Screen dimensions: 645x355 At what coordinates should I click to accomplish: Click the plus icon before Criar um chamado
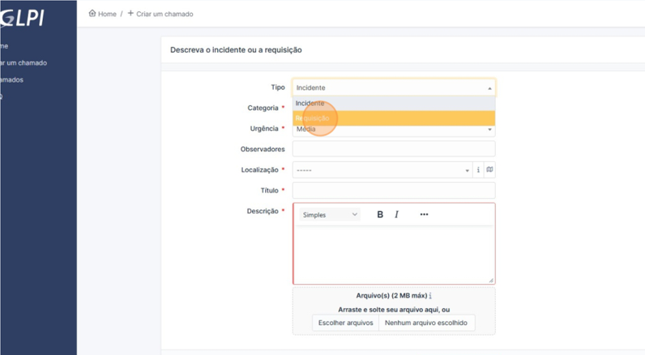[130, 14]
